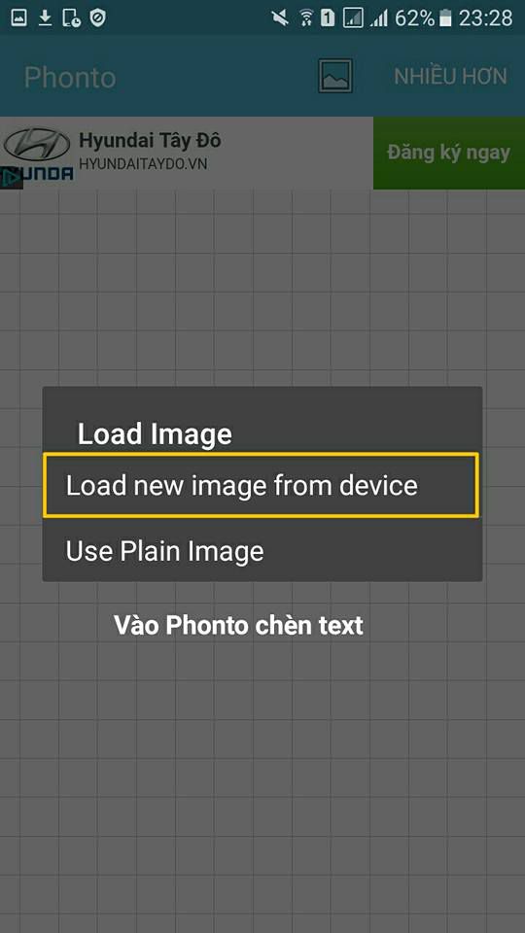Select Load new image from device

click(261, 486)
